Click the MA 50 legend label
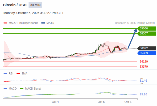 [50, 23]
